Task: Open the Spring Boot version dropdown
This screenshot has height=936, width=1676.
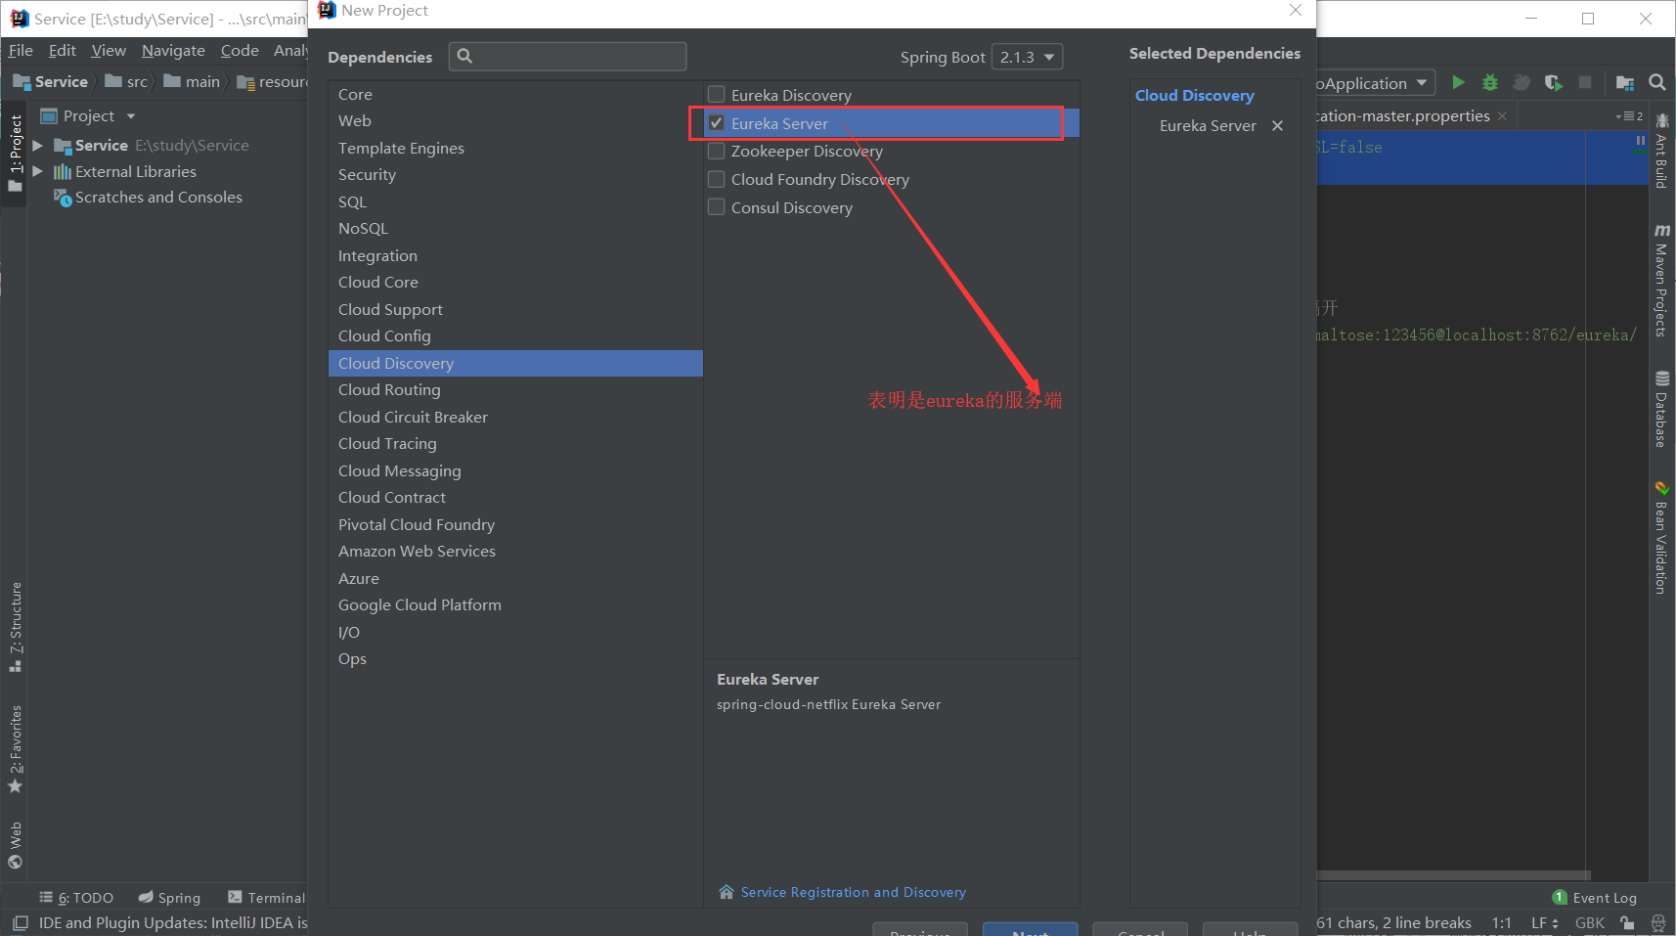Action: pyautogui.click(x=1027, y=57)
